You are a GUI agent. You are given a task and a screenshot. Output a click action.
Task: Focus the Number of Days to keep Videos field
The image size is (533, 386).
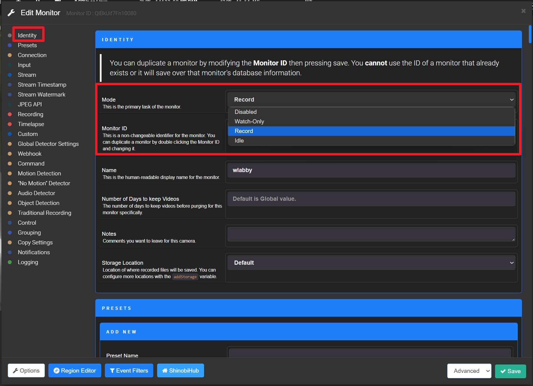[371, 199]
